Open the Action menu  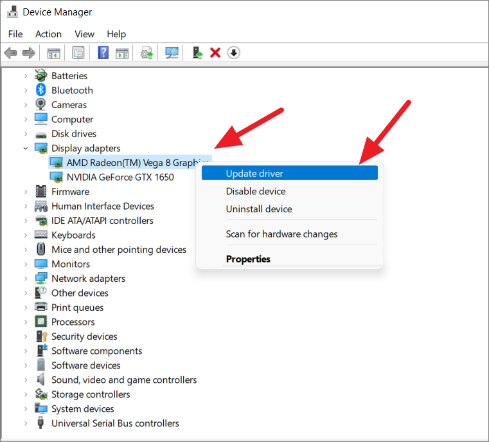tap(48, 33)
